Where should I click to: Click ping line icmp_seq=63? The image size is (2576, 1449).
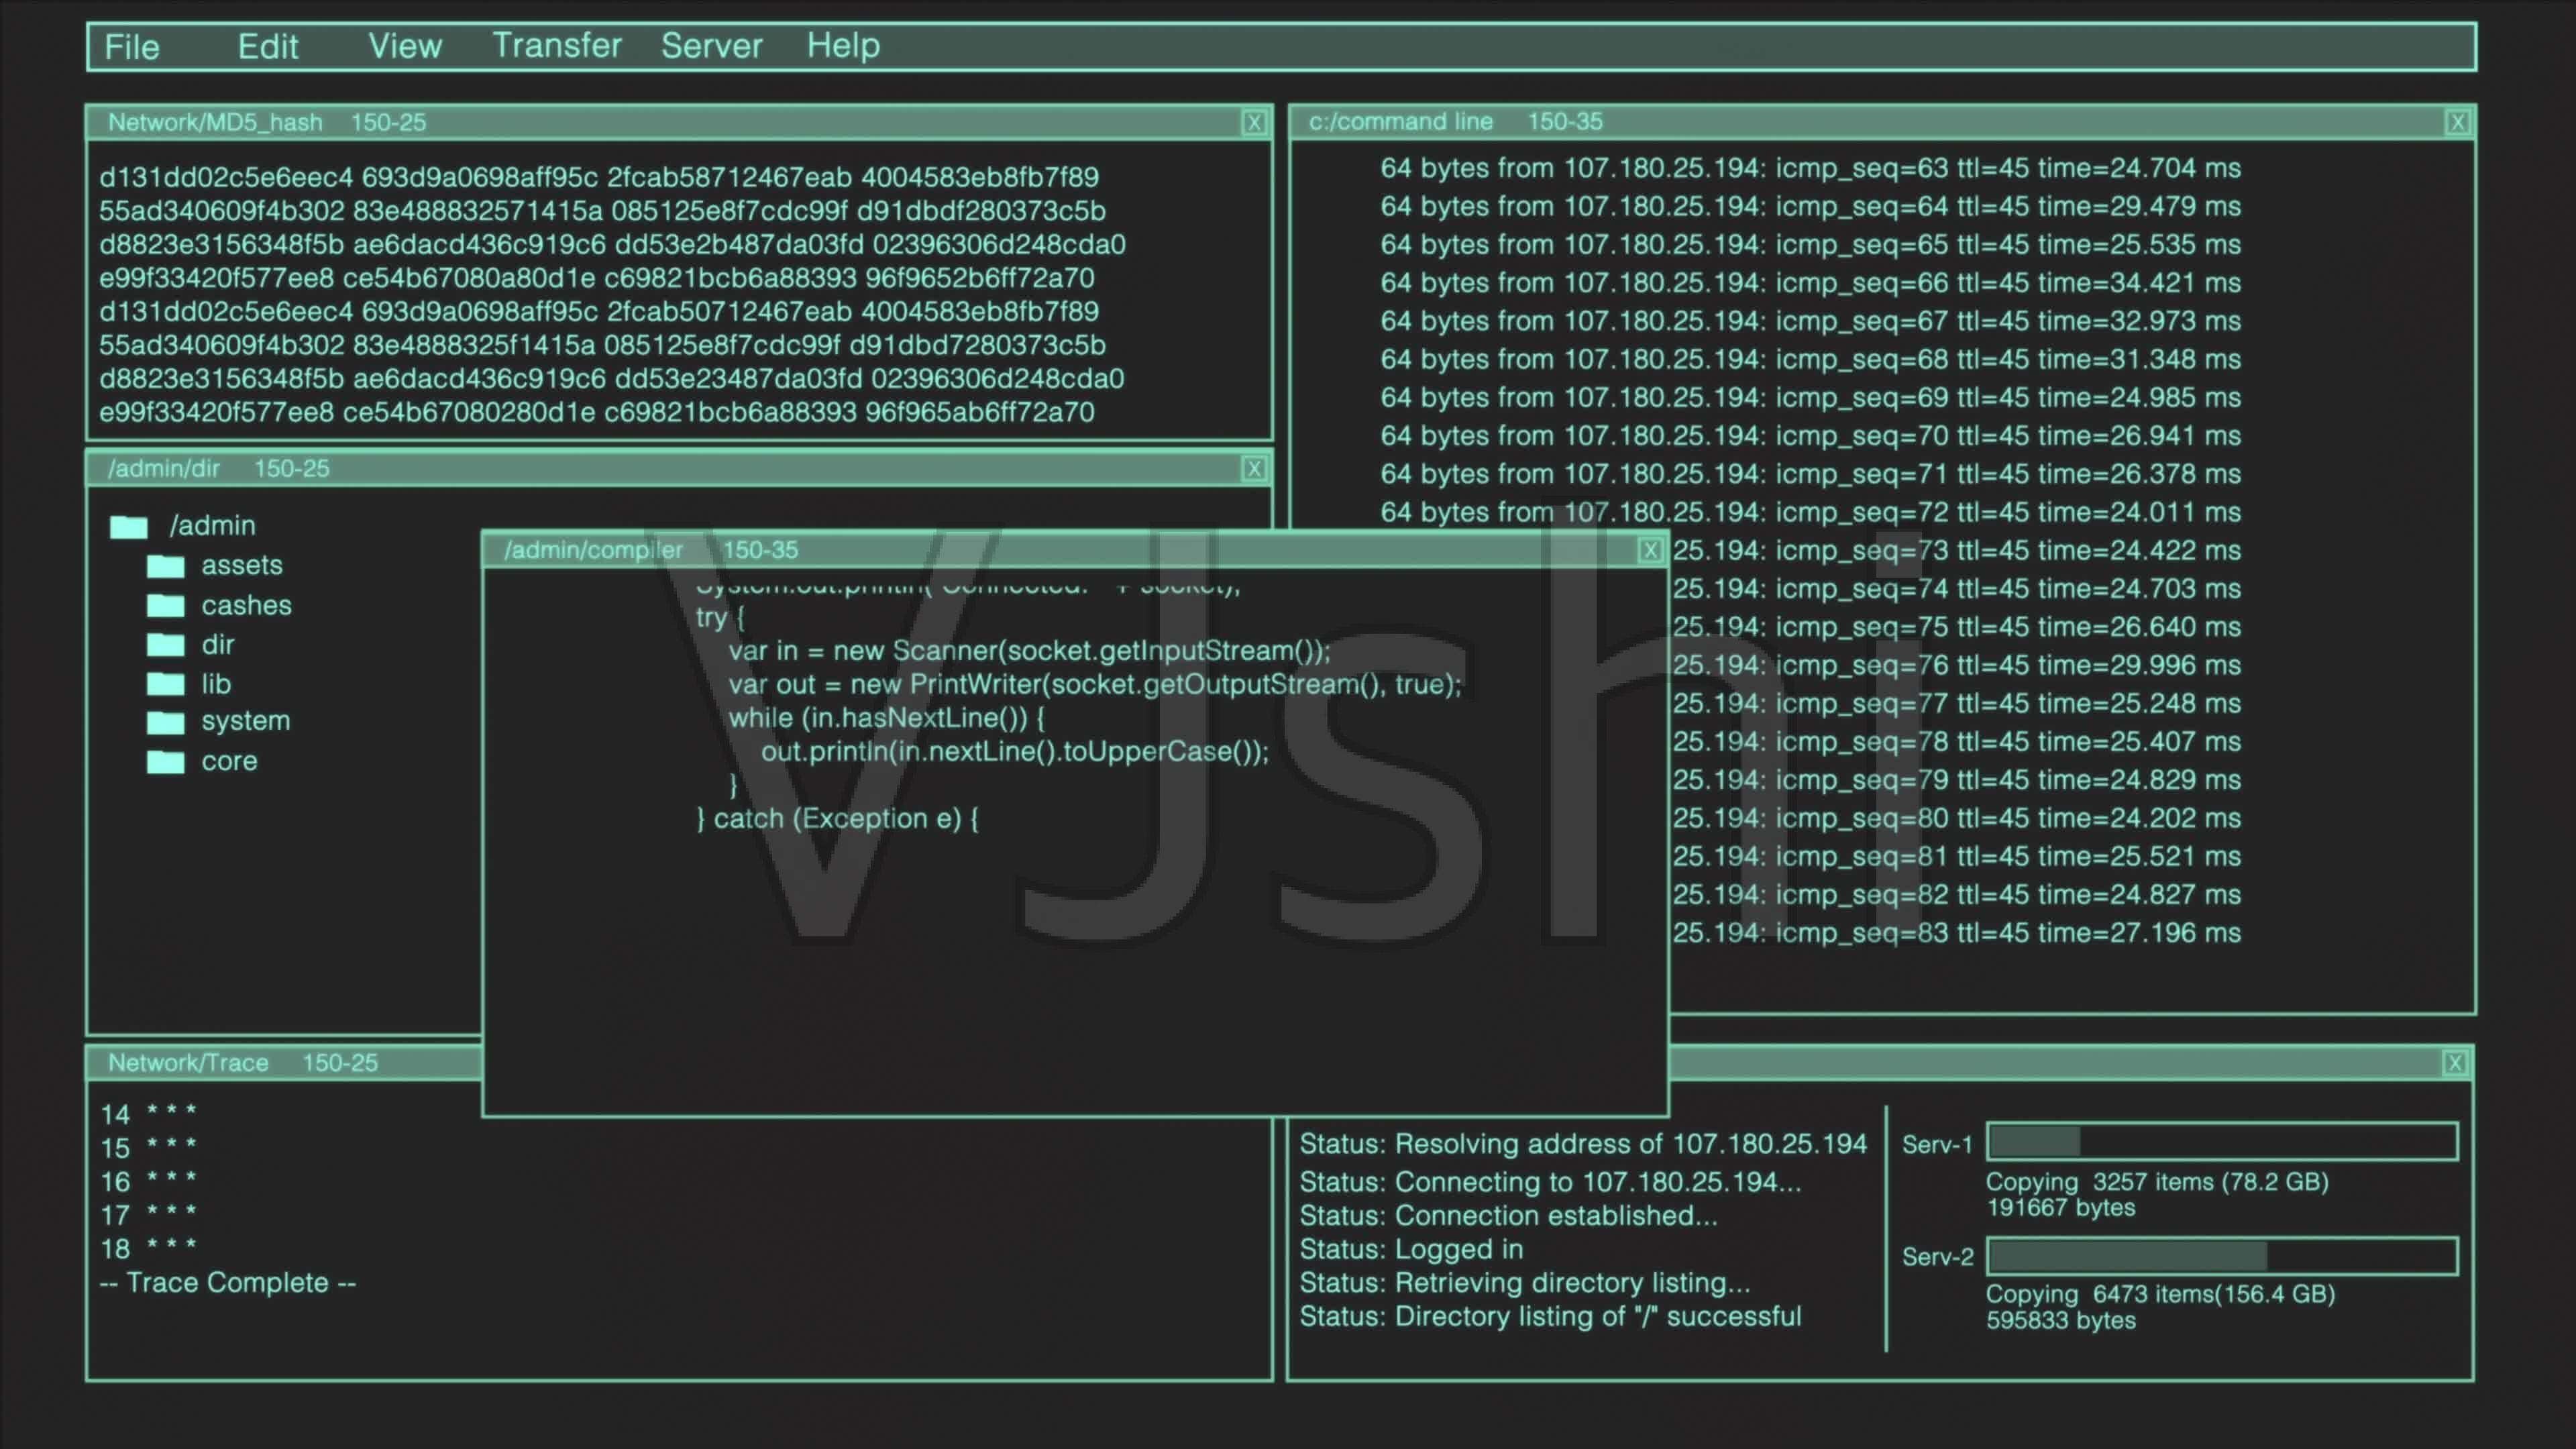click(x=1811, y=168)
